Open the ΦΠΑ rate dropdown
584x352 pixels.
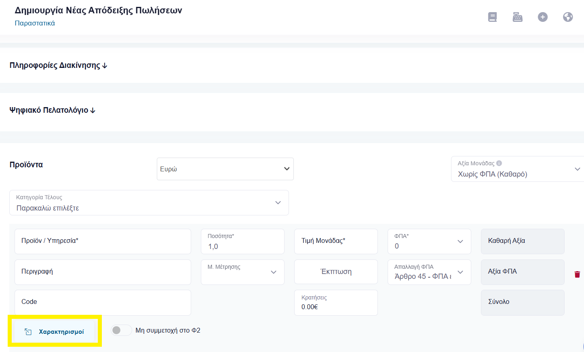(429, 241)
